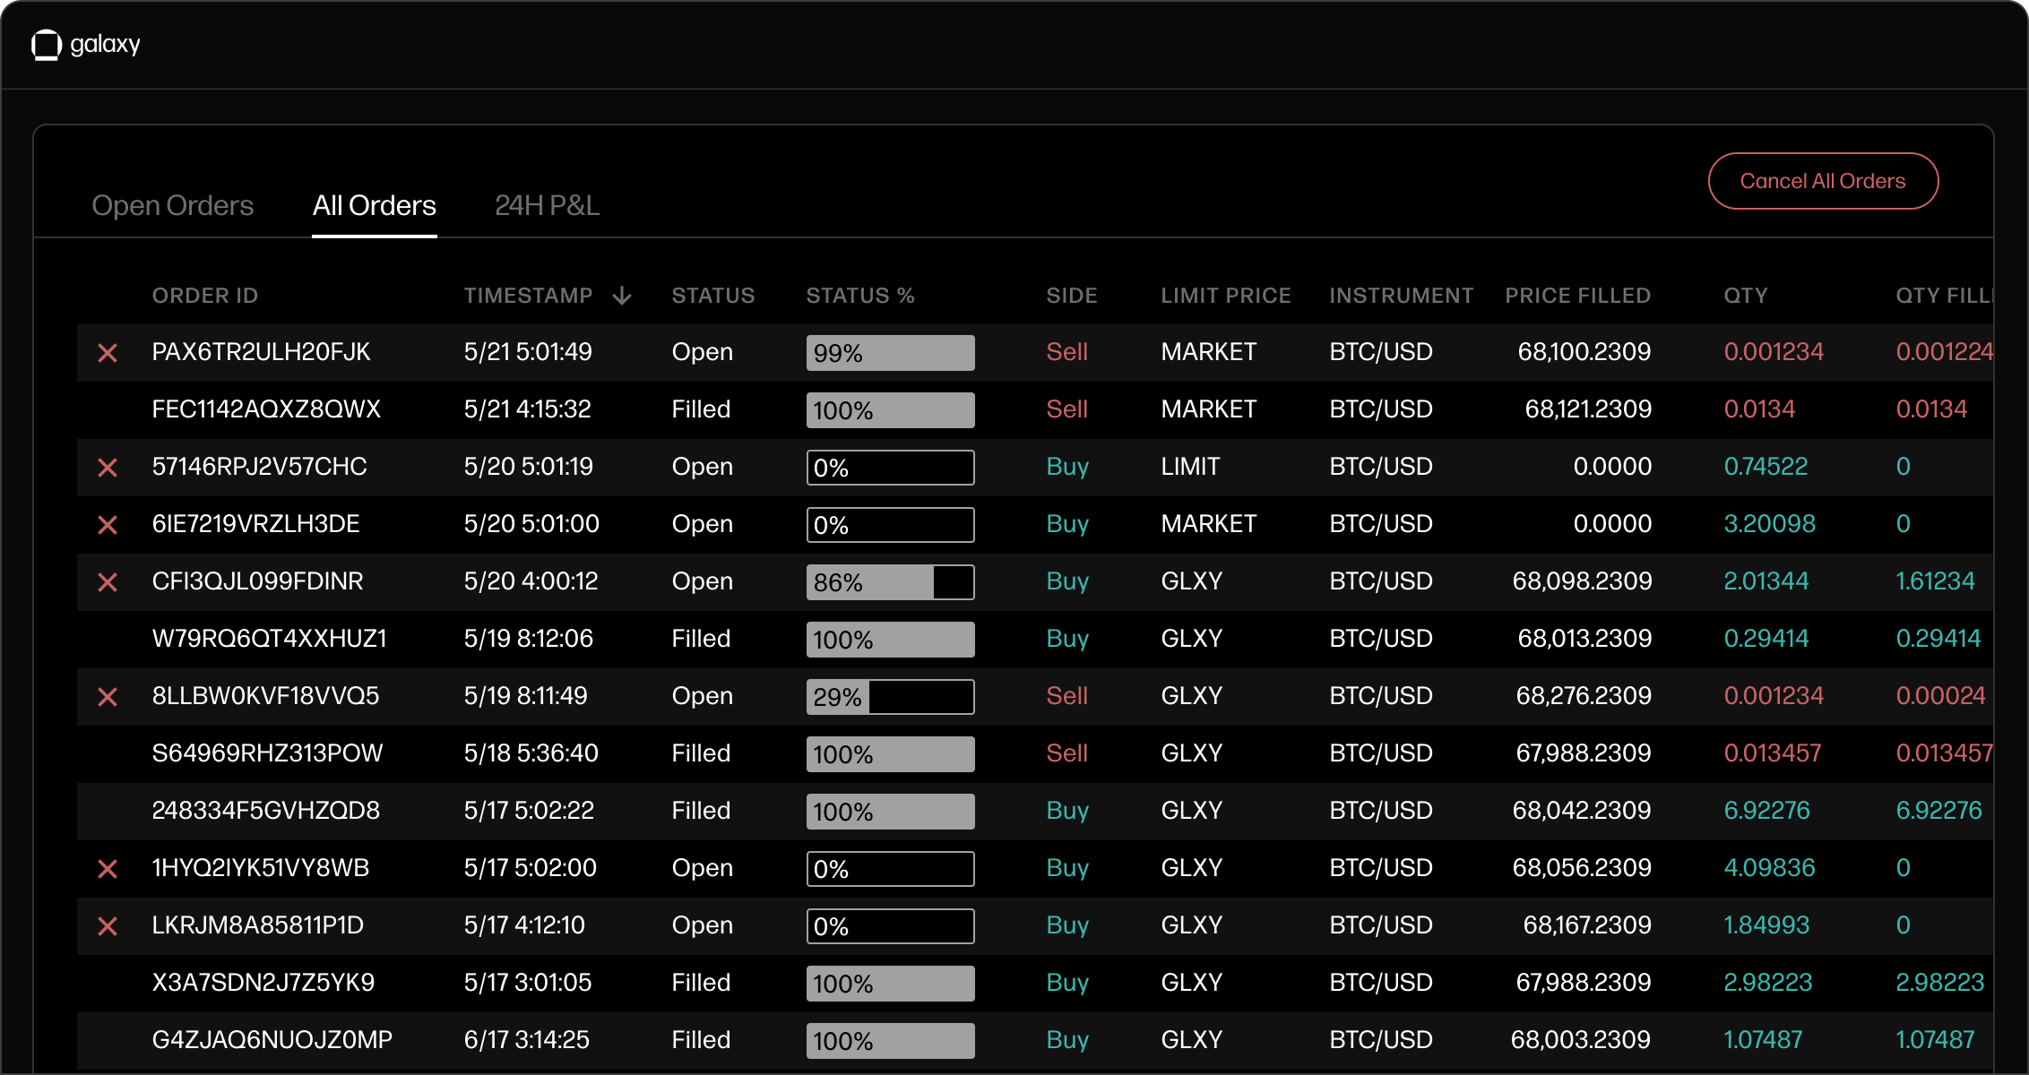Click timestamp 5/18 5:36:40
This screenshot has width=2029, height=1075.
point(531,753)
